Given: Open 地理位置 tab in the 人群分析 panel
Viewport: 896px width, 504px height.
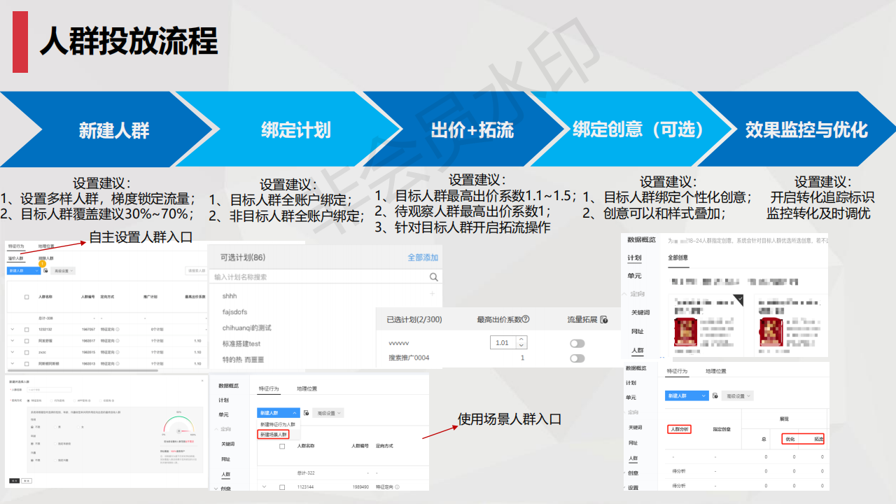Looking at the screenshot, I should (x=716, y=372).
